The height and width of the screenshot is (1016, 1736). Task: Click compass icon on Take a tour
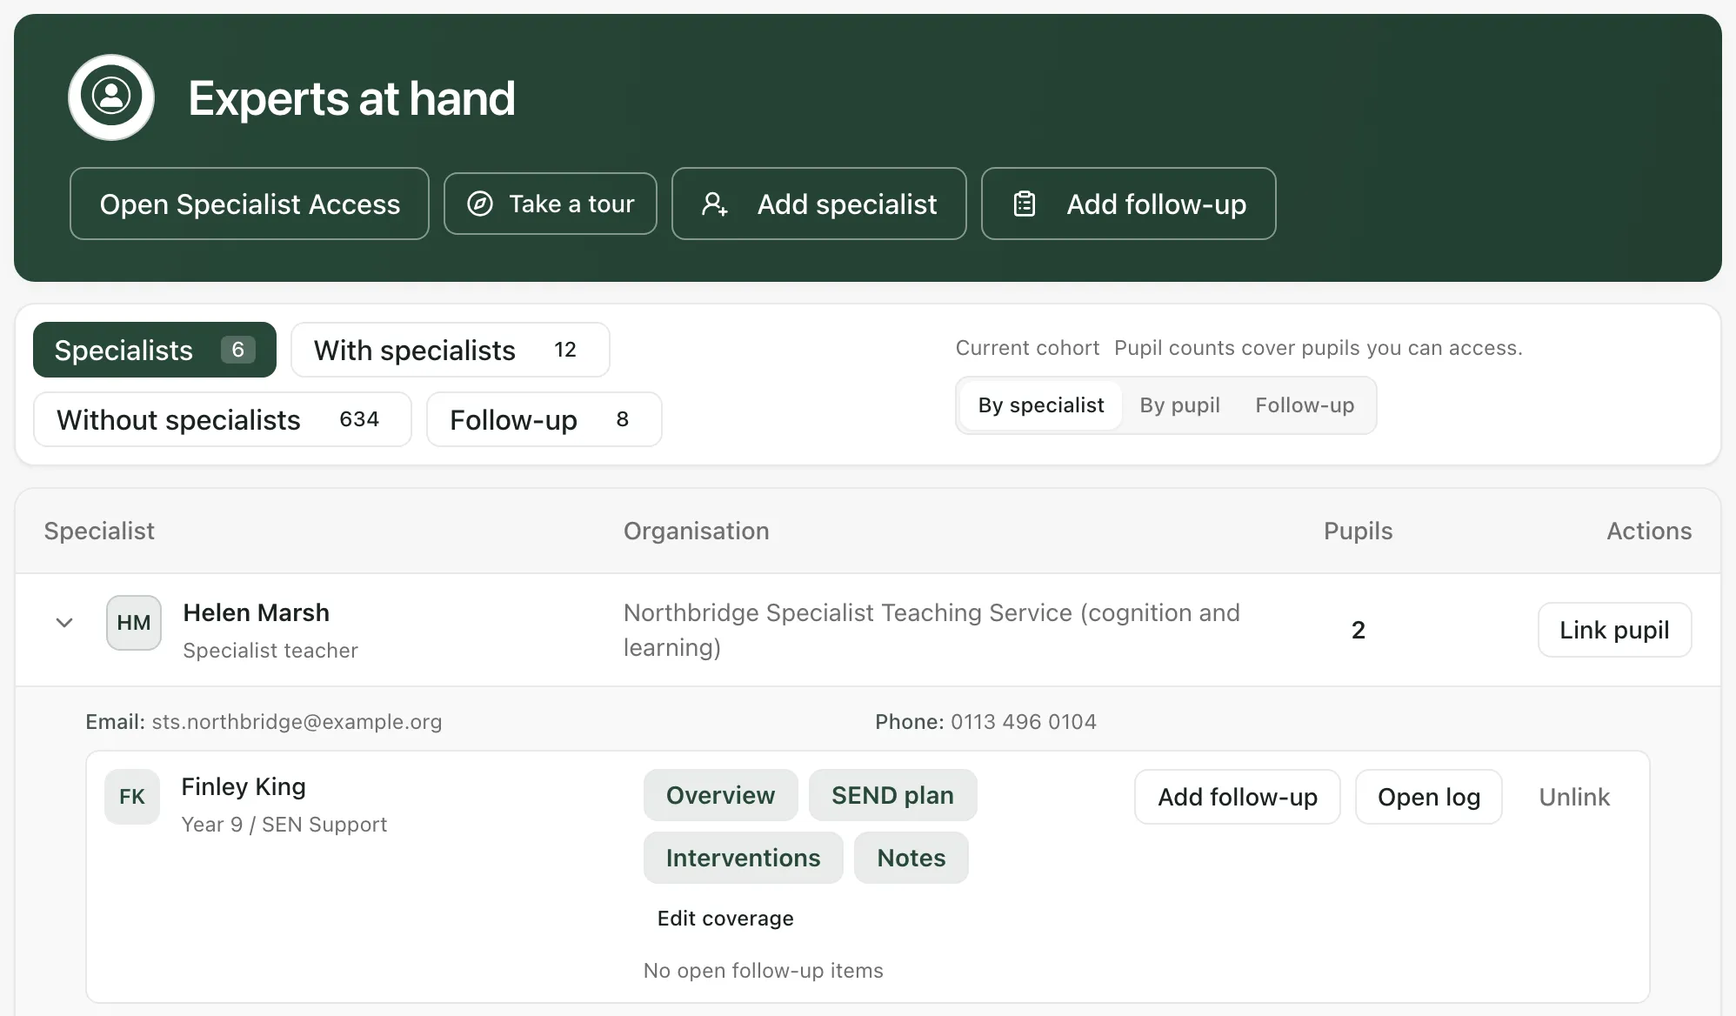[x=480, y=204]
